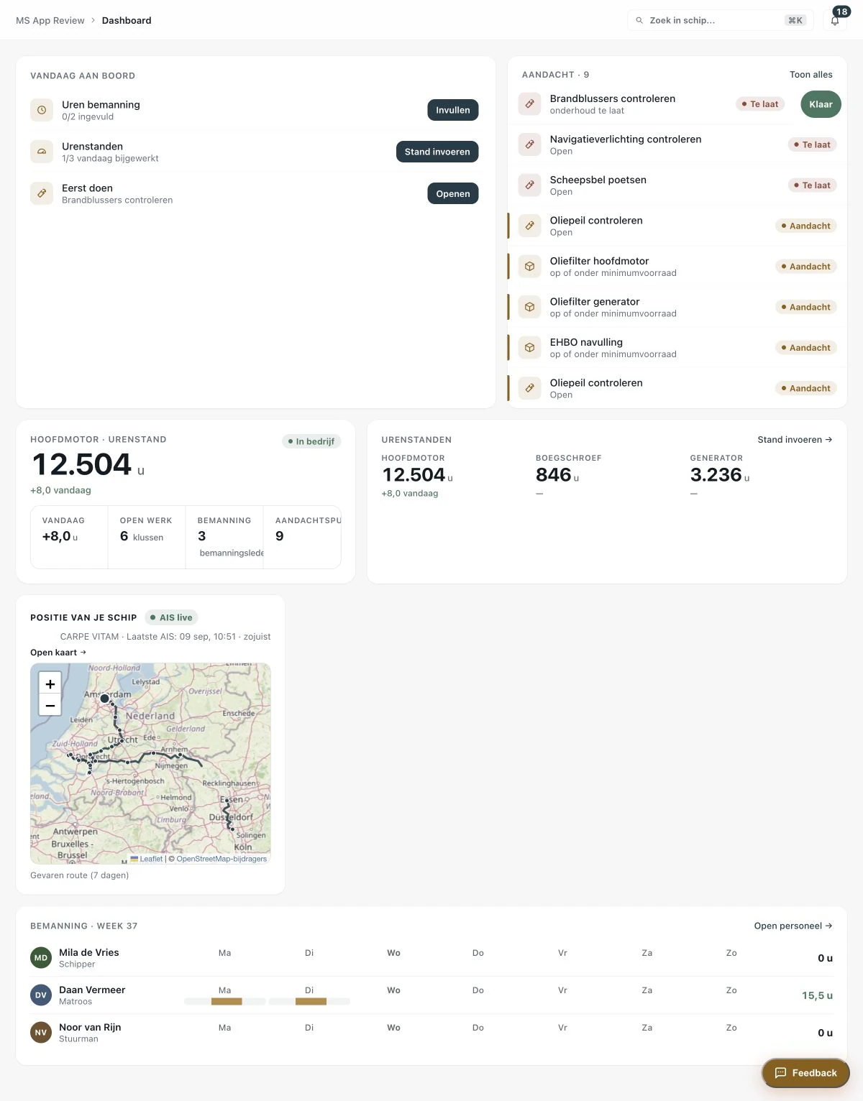Image resolution: width=863 pixels, height=1101 pixels.
Task: Open the notifications bell icon
Action: click(x=835, y=20)
